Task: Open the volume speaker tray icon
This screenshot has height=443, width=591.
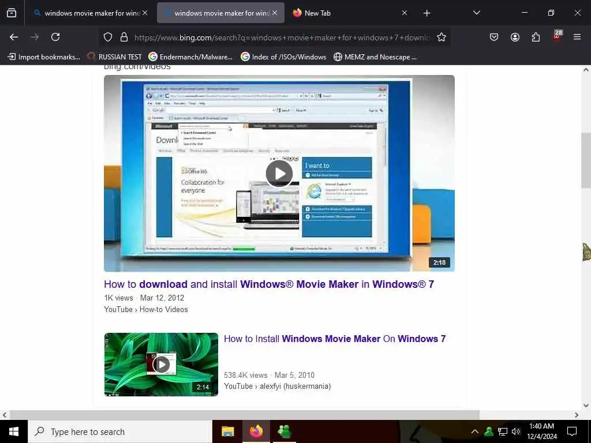Action: [516, 431]
